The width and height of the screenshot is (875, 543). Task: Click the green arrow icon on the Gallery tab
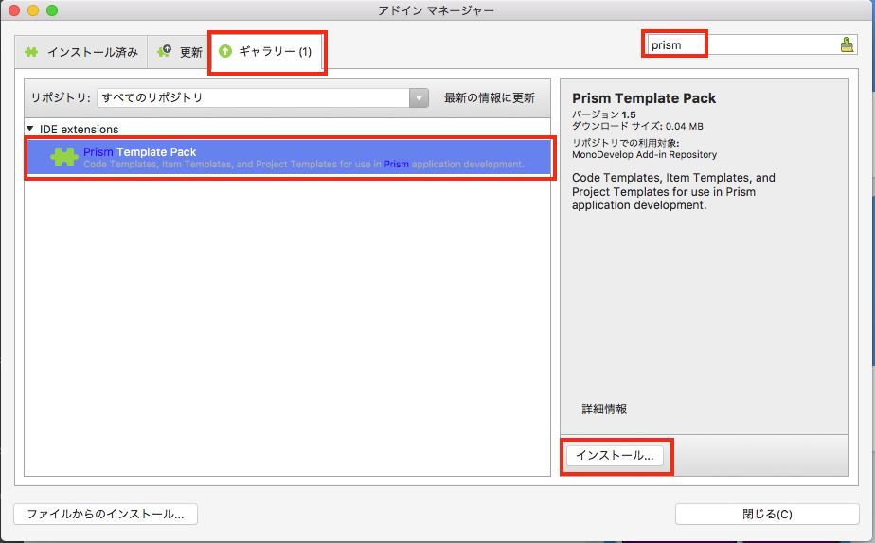(224, 51)
